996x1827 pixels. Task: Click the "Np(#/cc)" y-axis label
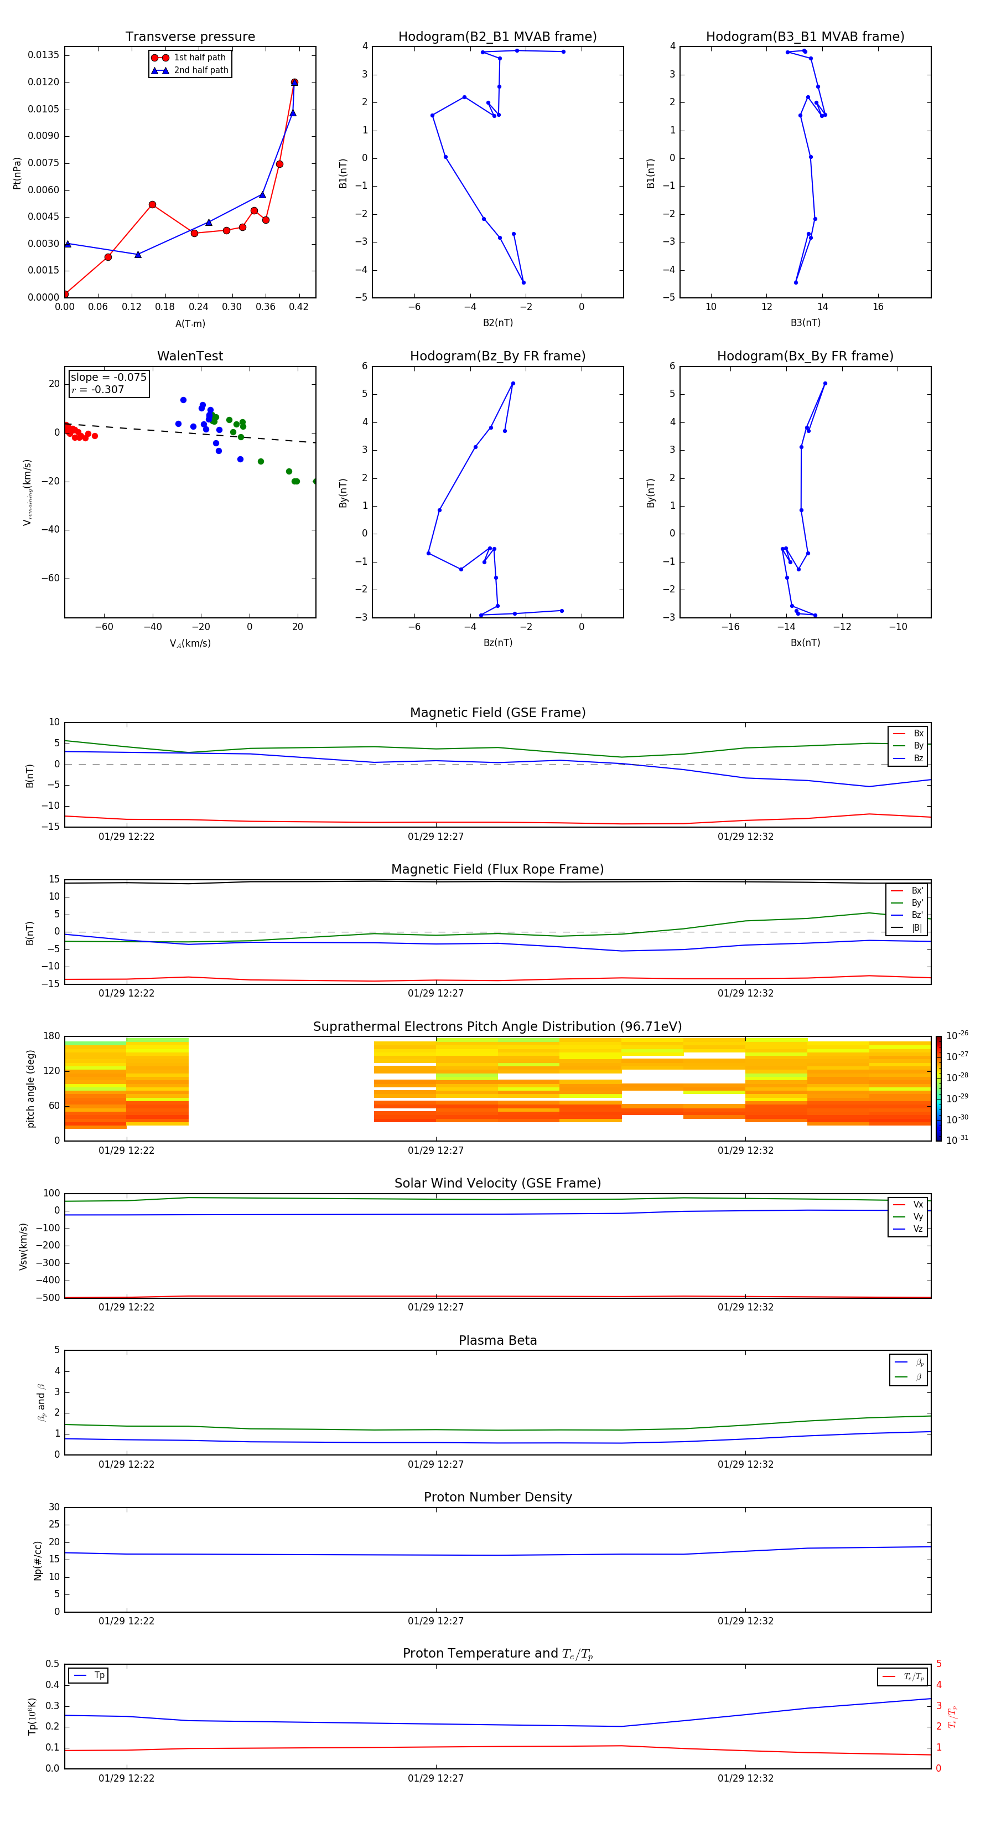pyautogui.click(x=38, y=1560)
